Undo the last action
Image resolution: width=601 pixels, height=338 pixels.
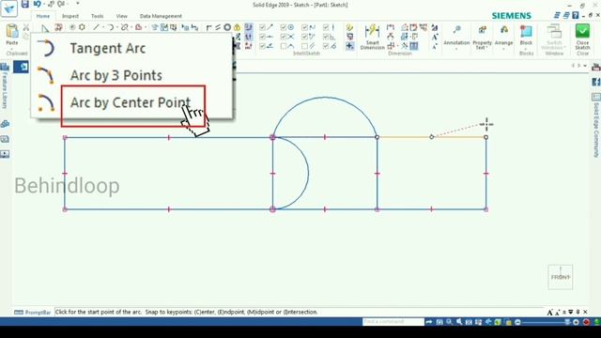37,4
